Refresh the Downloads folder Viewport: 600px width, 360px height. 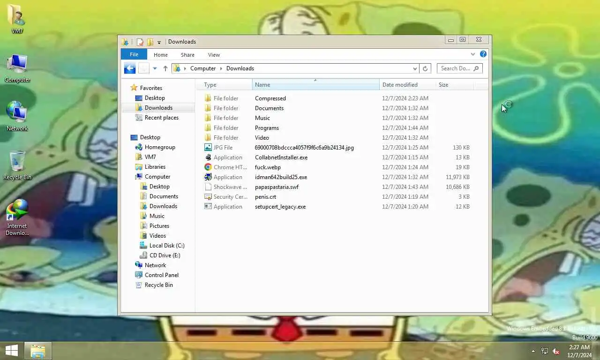[425, 68]
